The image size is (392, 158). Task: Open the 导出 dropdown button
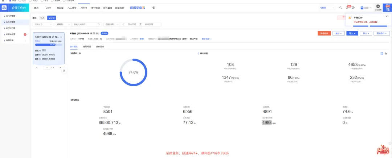[366, 33]
